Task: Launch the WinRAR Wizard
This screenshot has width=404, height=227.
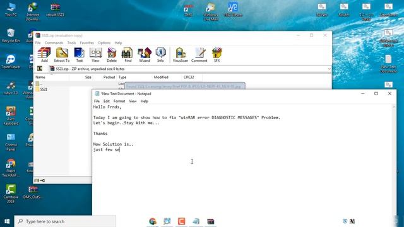Action: click(x=145, y=55)
